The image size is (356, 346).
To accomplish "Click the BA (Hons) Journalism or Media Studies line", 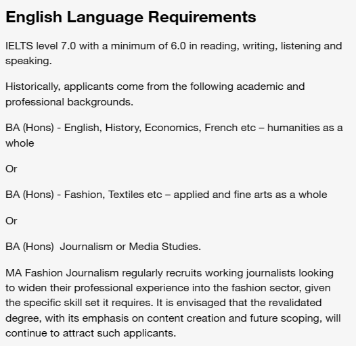I will click(104, 247).
